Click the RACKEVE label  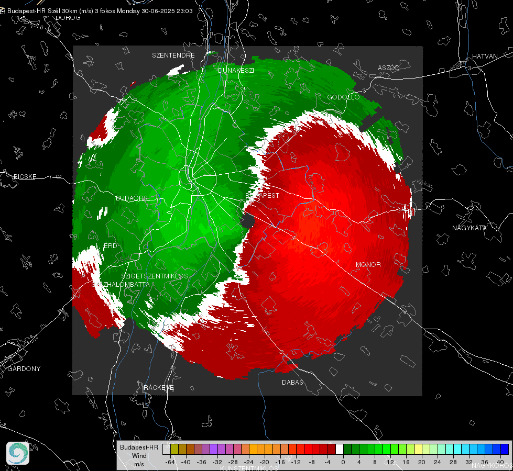pos(159,387)
